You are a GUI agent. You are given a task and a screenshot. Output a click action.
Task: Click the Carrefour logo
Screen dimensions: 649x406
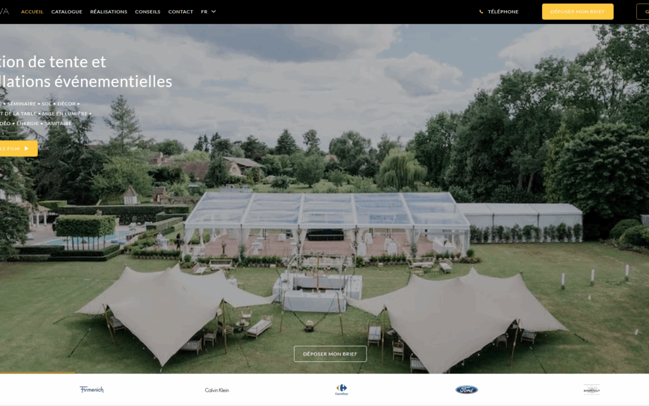pos(341,389)
